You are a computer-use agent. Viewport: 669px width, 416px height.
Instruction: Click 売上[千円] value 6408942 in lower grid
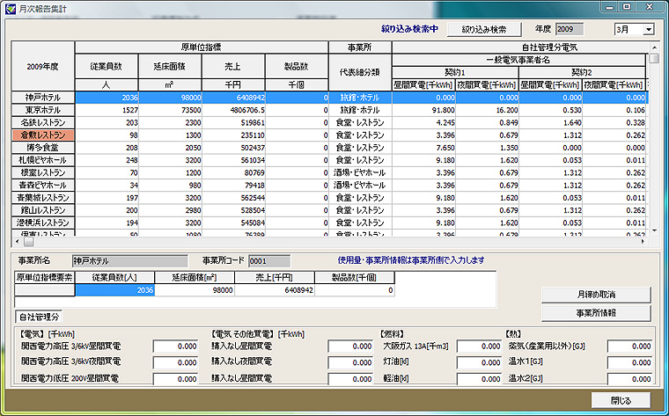(x=275, y=290)
